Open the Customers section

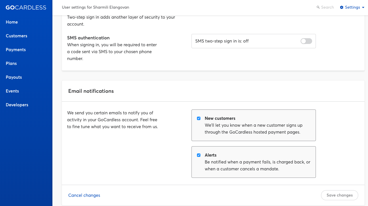(16, 36)
